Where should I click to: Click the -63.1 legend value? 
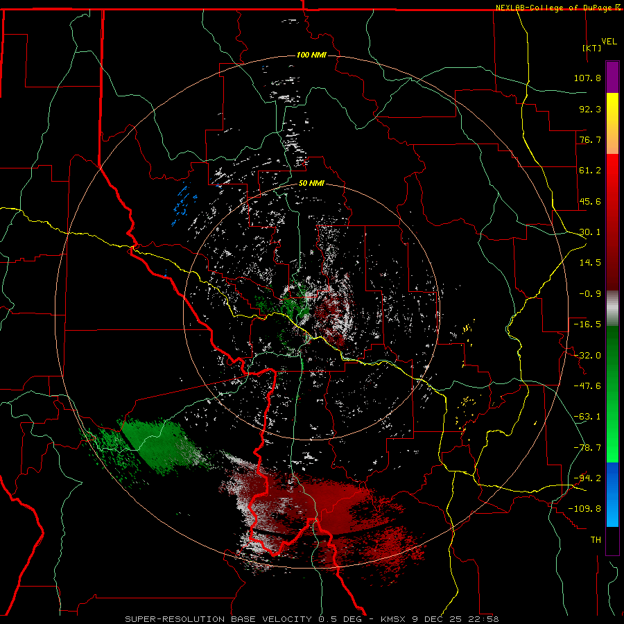[587, 417]
